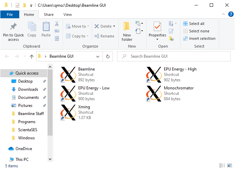Viewport: 235px width, 170px height.
Task: Click New folder icon in title bar
Action: point(24,5)
